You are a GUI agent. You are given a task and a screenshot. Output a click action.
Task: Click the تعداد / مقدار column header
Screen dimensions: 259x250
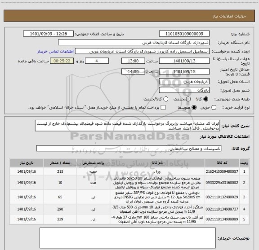[x=60, y=163]
